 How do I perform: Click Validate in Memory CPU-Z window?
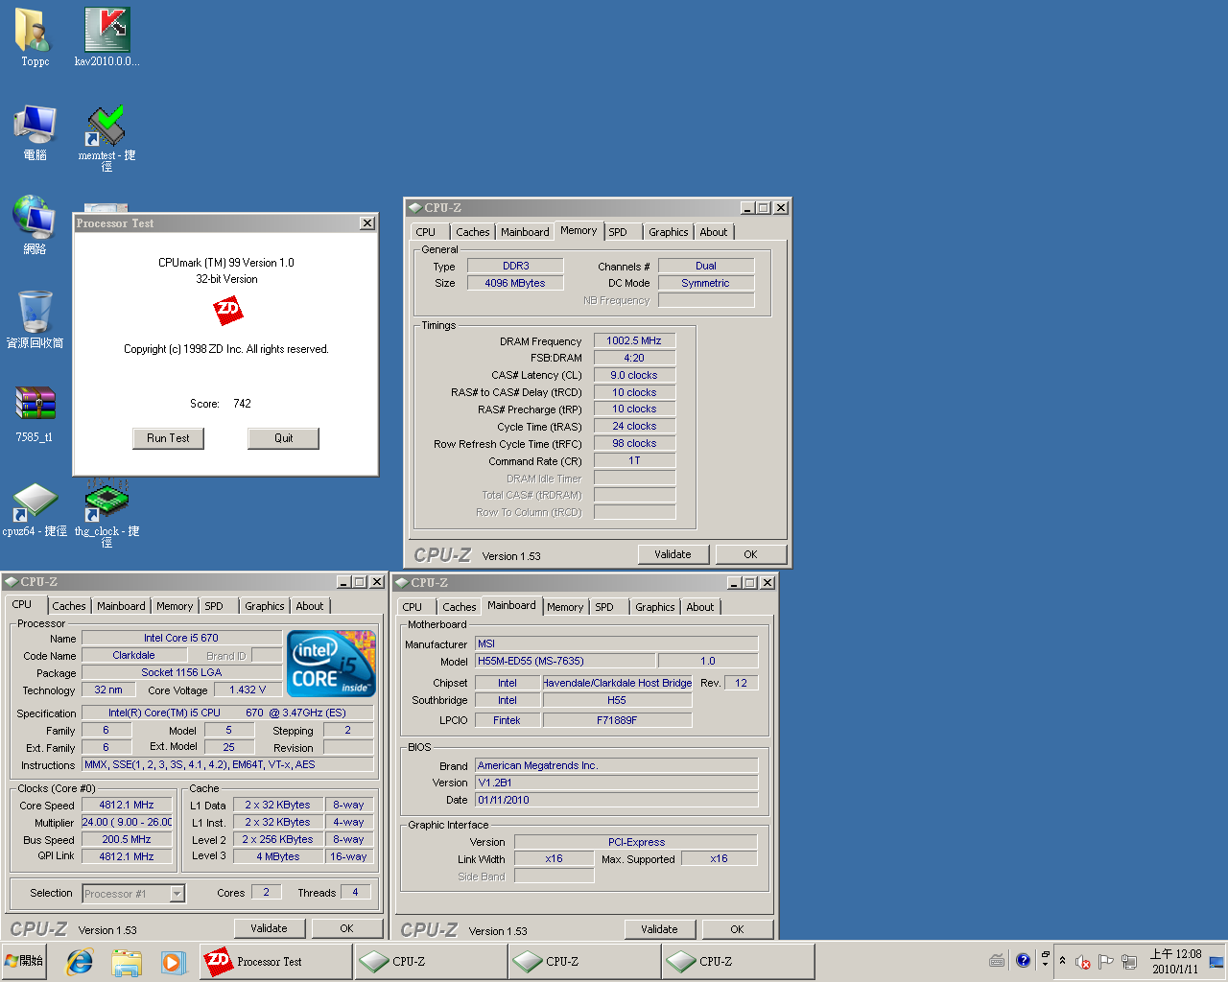pos(673,554)
